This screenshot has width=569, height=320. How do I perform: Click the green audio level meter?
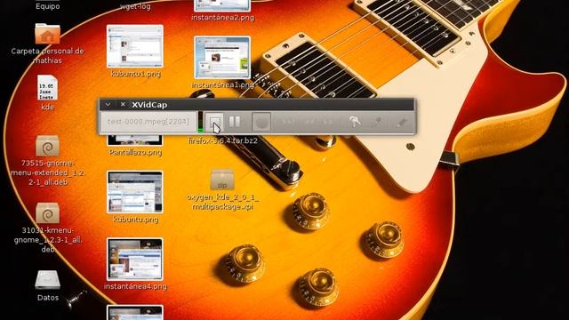click(200, 122)
